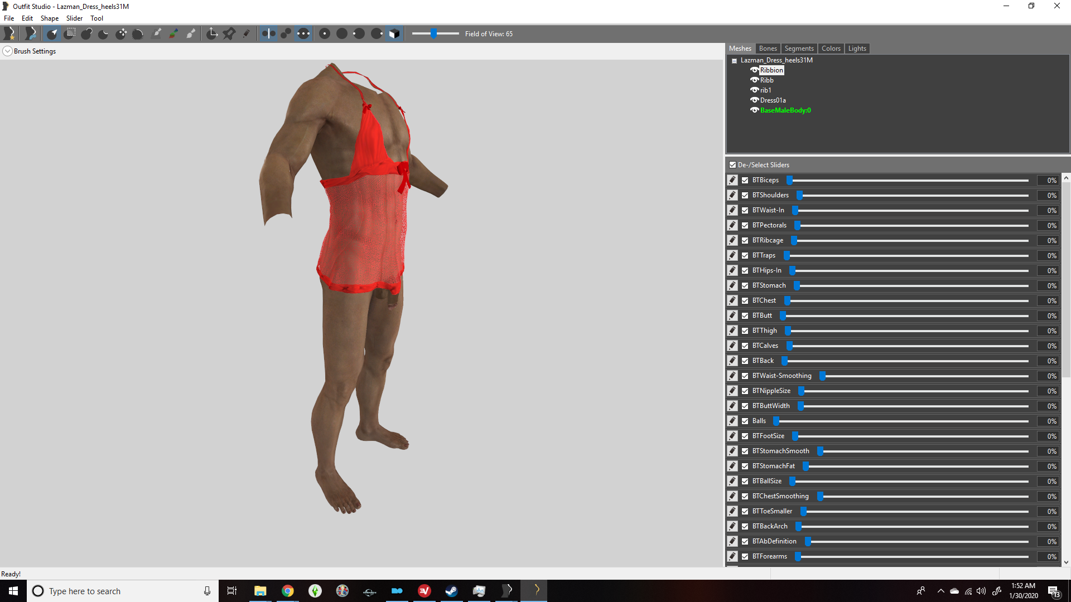
Task: Click pencil edit icon for BTForearms
Action: click(732, 556)
